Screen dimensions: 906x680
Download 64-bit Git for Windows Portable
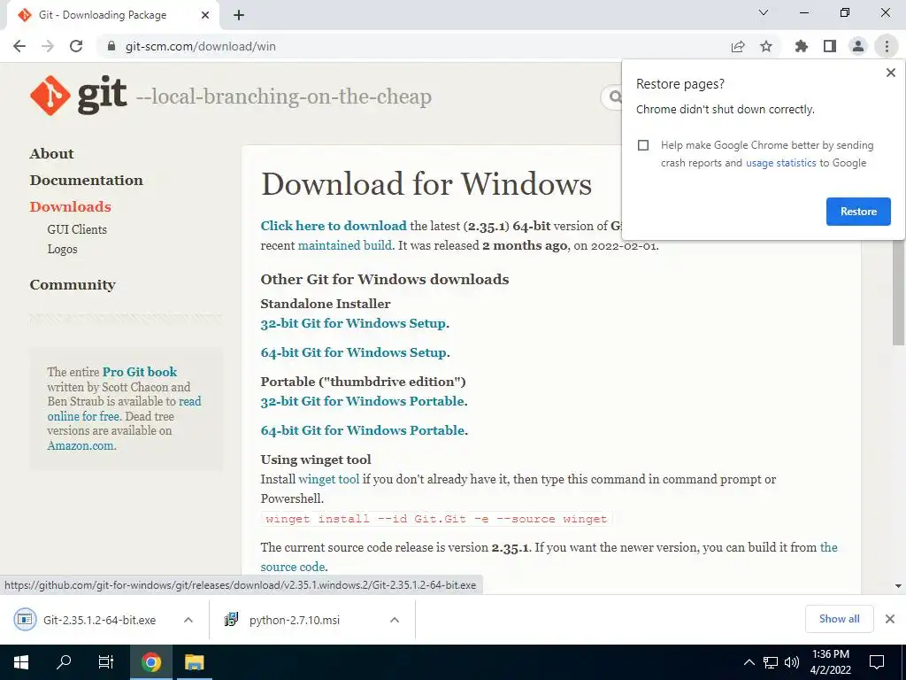(x=362, y=431)
